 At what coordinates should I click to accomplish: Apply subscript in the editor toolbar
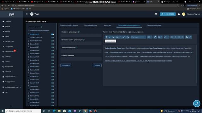(128, 37)
